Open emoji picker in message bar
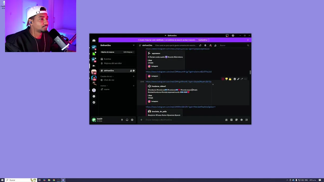324x182 pixels. [241, 120]
